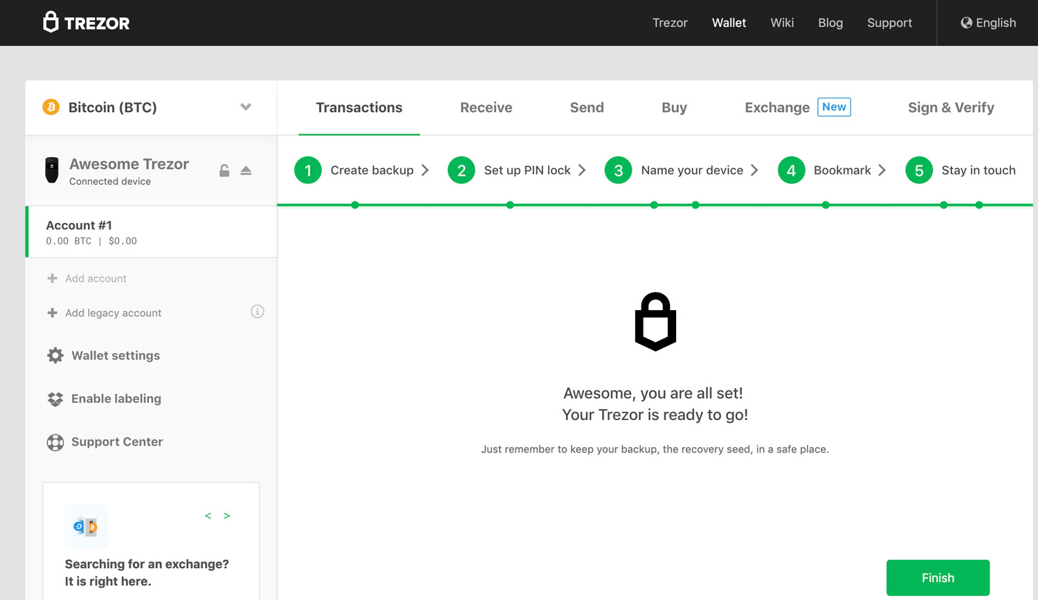Screen dimensions: 1038x600
Task: Click the 0.00 BTC balance text
Action: [x=69, y=241]
